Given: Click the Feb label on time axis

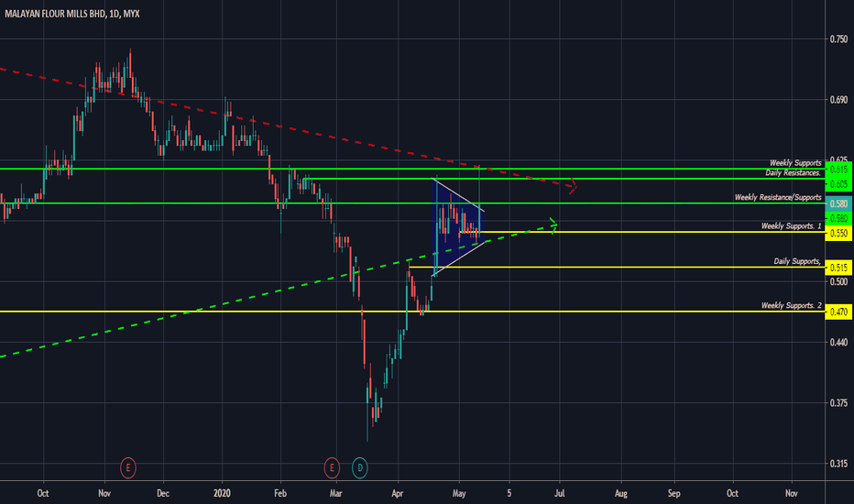Looking at the screenshot, I should click(280, 493).
